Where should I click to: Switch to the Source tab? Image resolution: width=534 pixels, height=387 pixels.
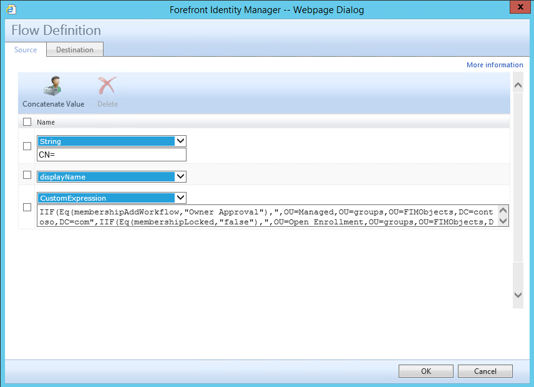tap(26, 50)
